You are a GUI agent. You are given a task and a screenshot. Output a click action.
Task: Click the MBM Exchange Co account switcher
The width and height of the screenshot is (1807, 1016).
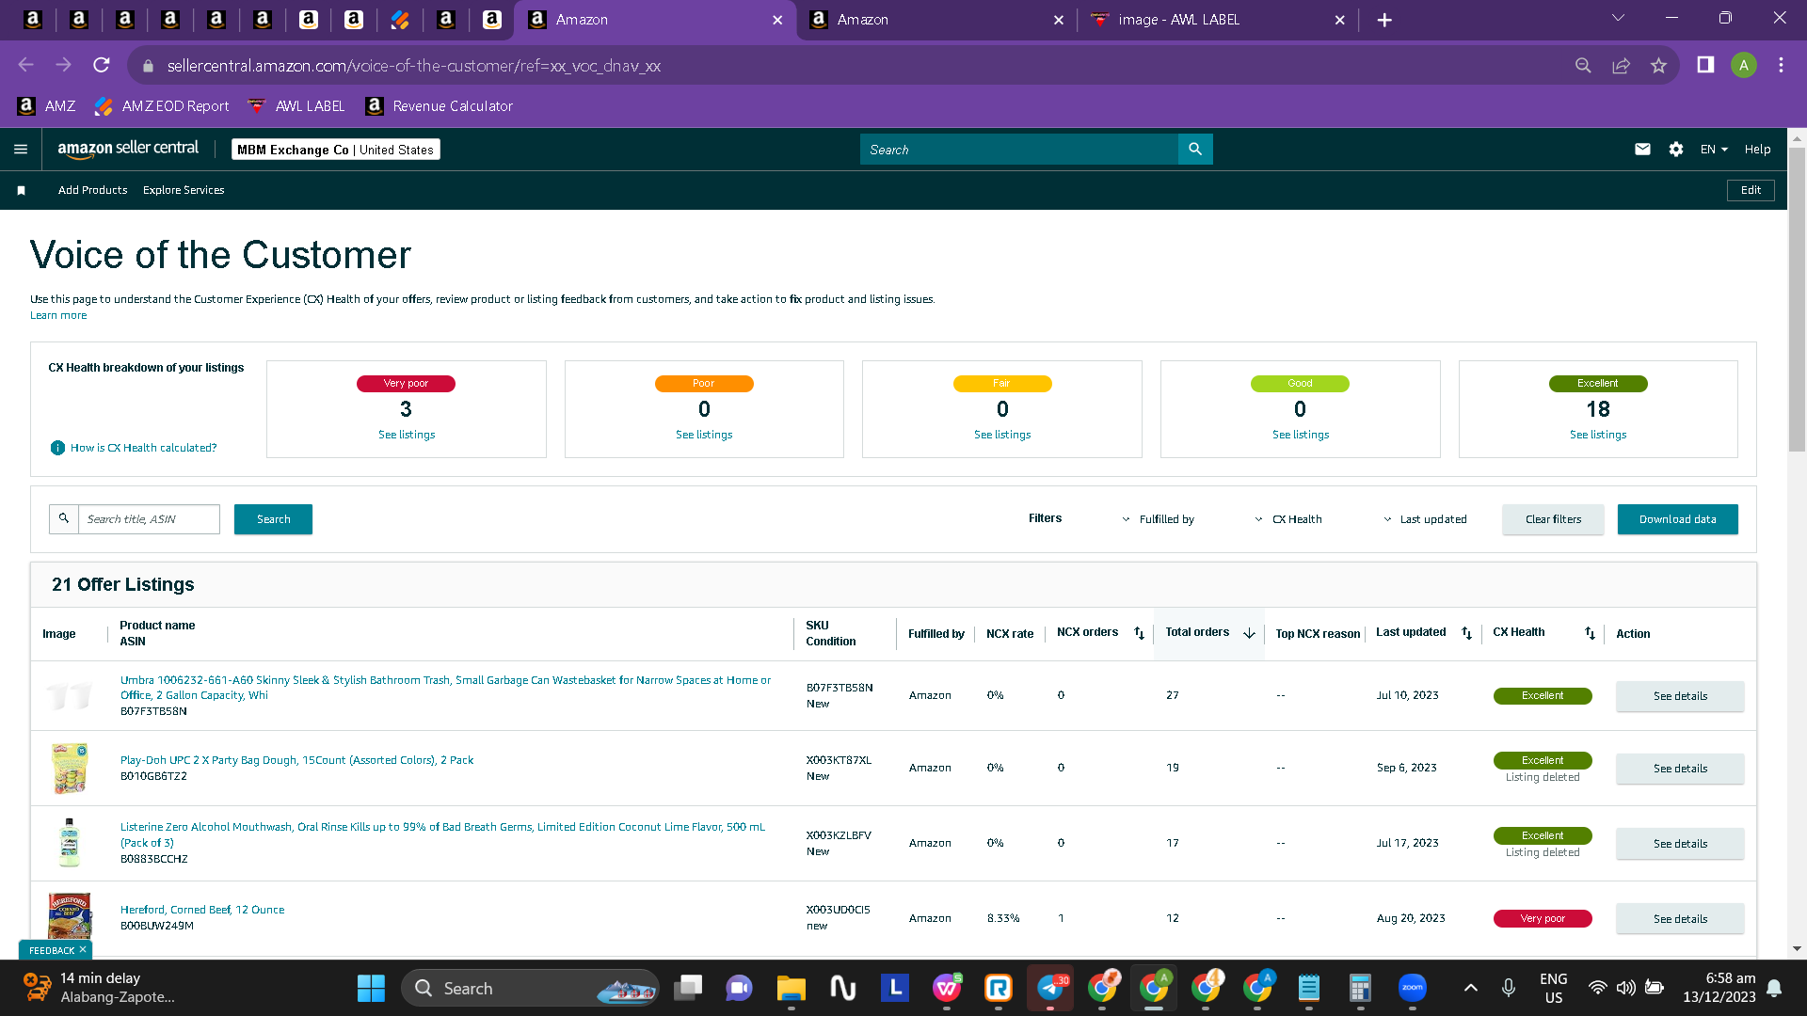pyautogui.click(x=336, y=150)
